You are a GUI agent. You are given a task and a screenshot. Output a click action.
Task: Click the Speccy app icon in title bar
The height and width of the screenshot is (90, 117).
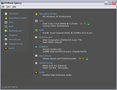(2, 3)
